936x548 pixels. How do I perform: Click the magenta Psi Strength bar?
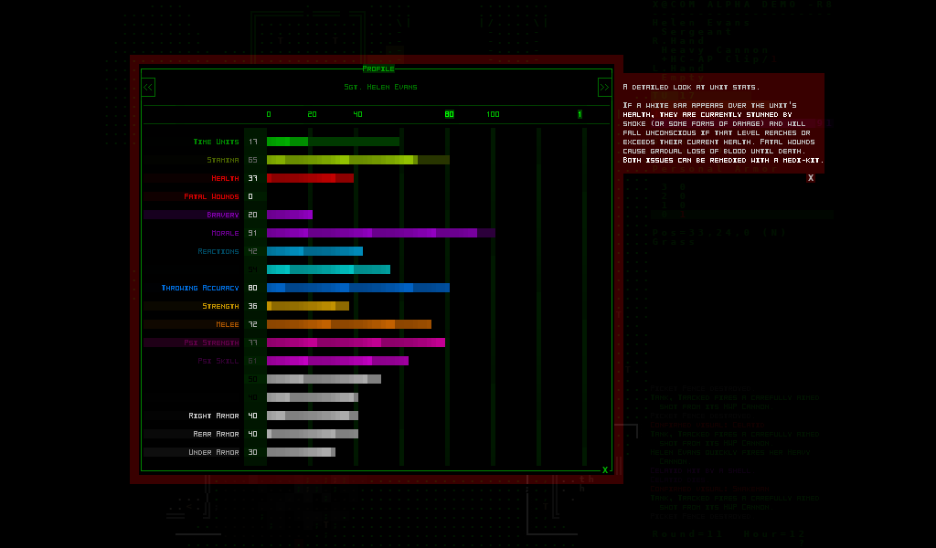356,342
